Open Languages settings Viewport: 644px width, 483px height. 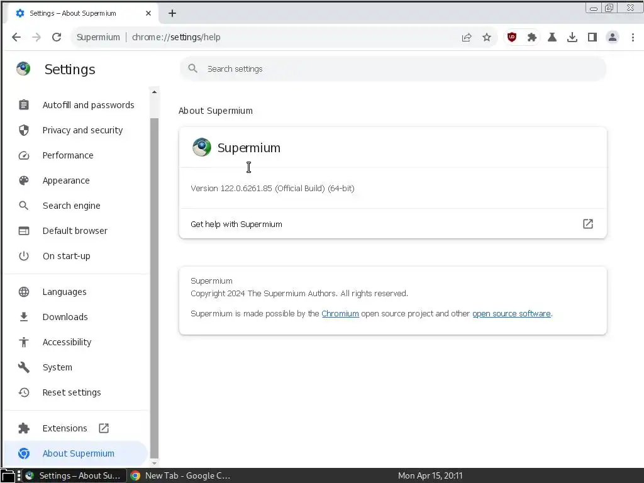click(x=76, y=292)
